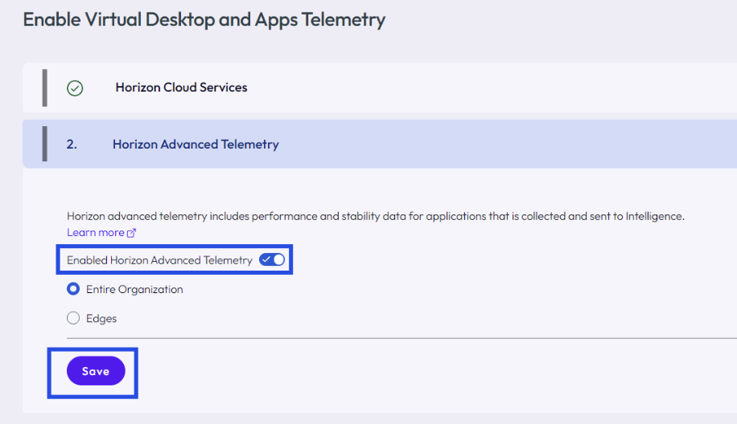Click the Save button
737x424 pixels.
coord(96,371)
